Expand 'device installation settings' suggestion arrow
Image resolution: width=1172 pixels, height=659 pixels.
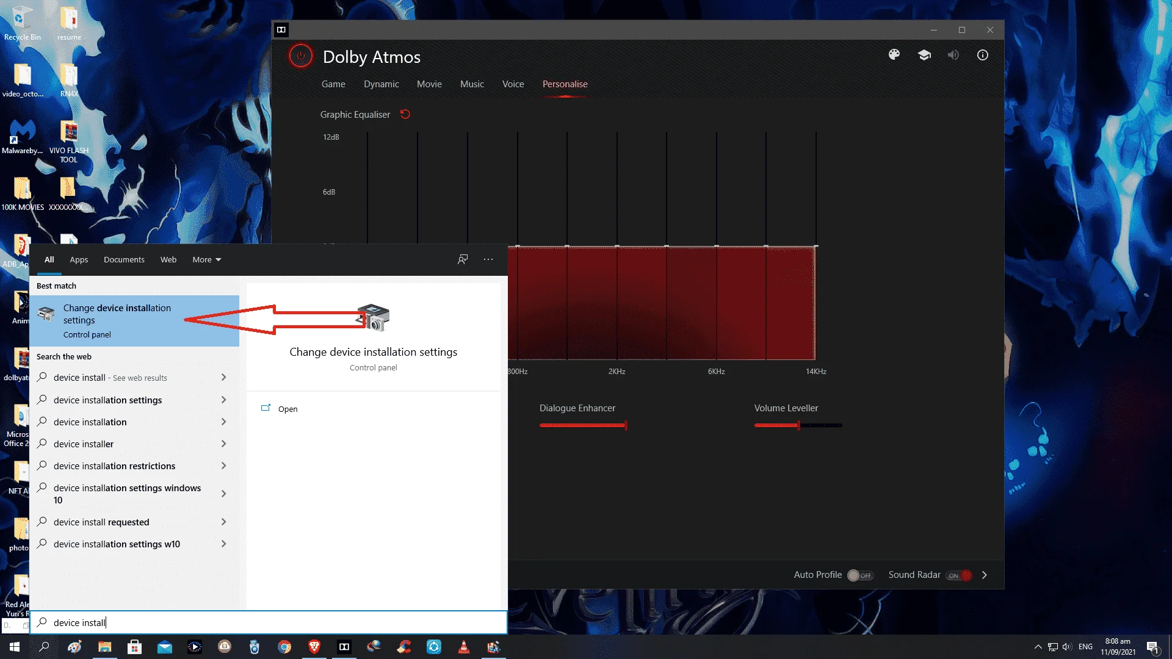[223, 400]
